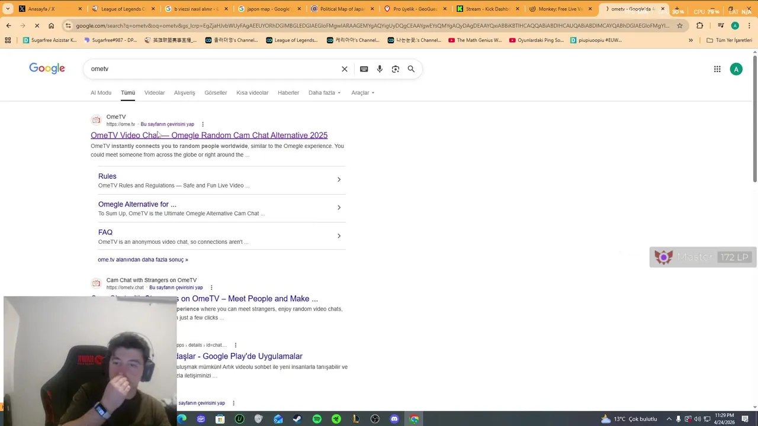758x426 pixels.
Task: Open the bookmarks bar apps grid
Action: 8,40
